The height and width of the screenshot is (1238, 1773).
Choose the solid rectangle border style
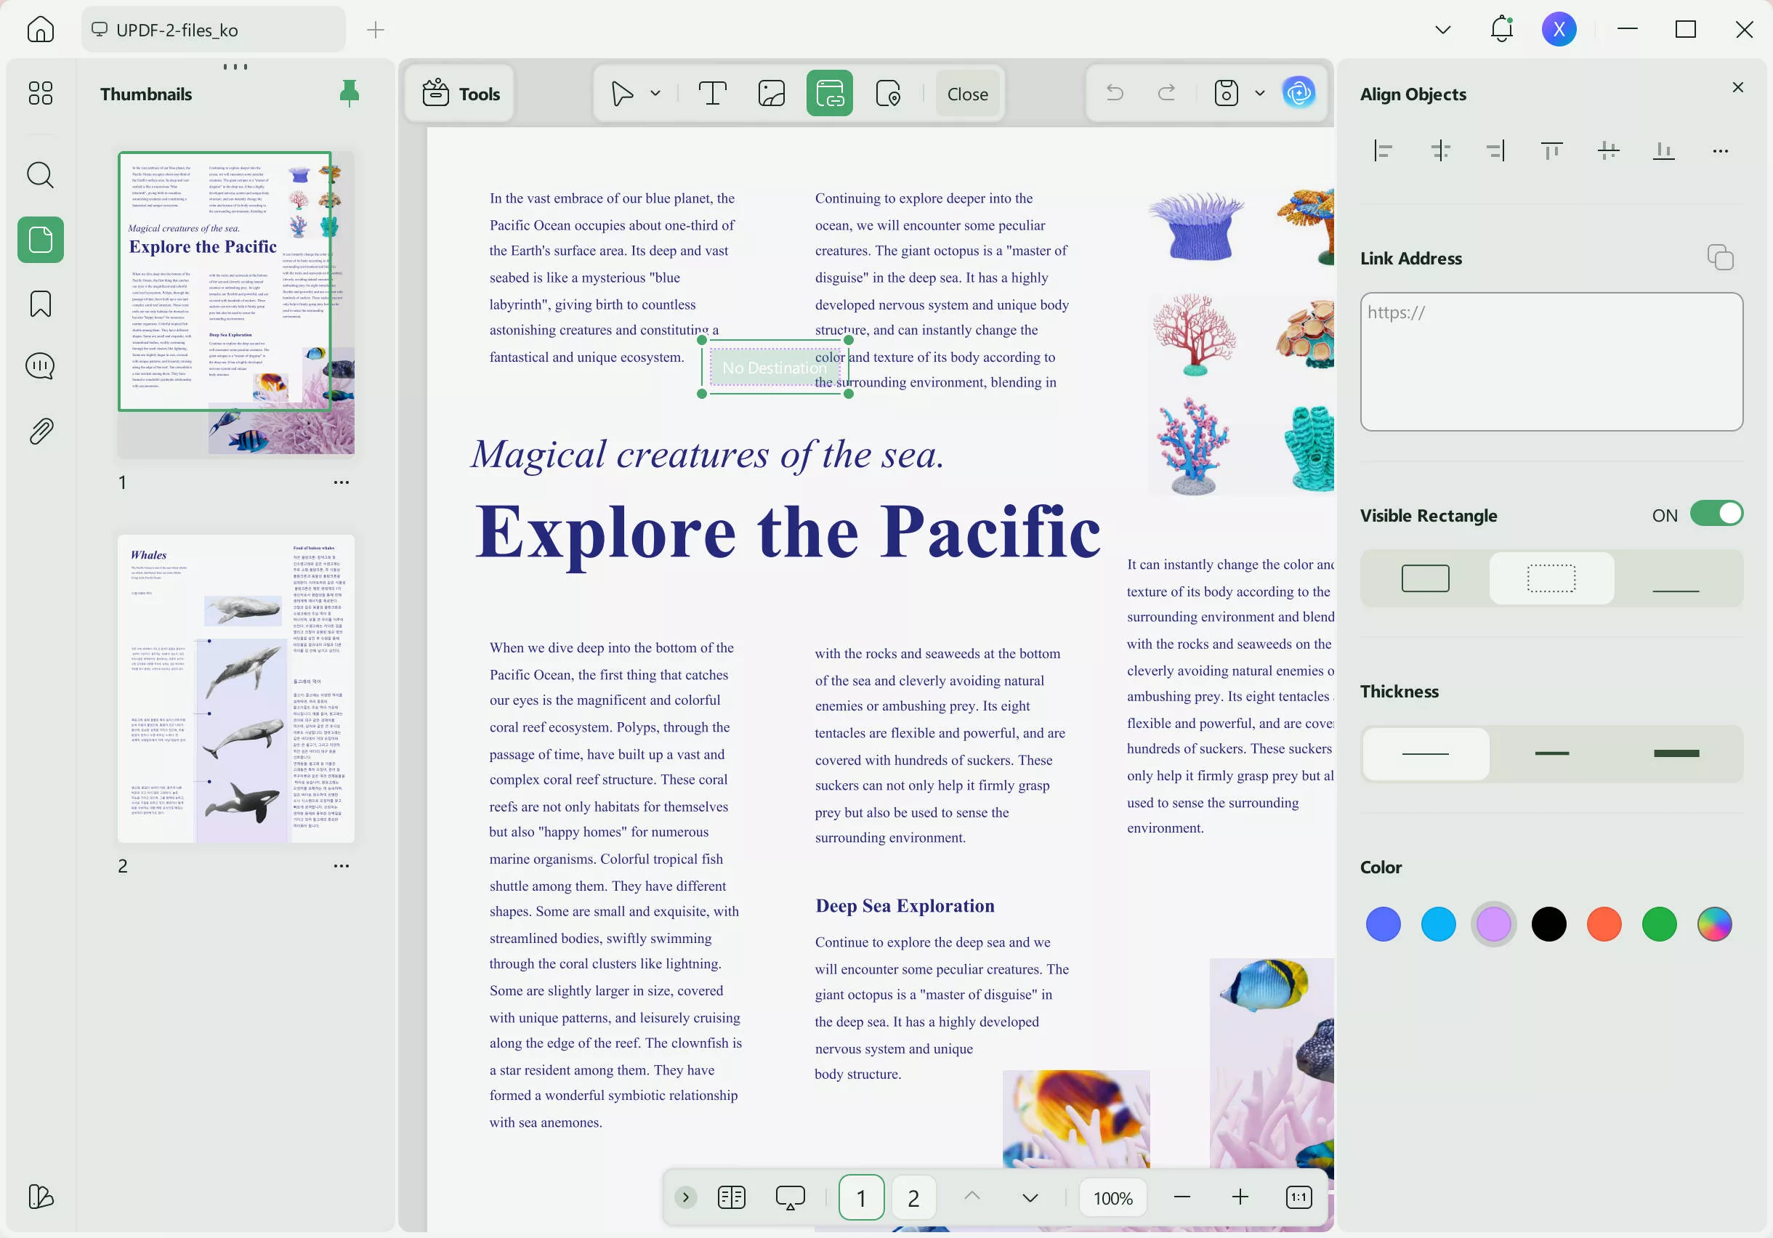click(x=1425, y=578)
